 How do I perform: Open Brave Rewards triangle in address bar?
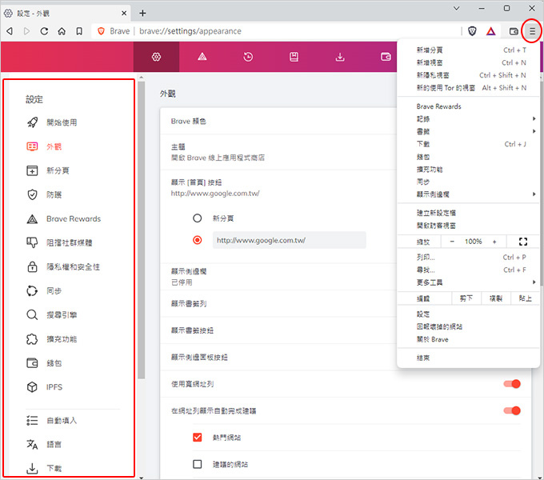pos(490,31)
